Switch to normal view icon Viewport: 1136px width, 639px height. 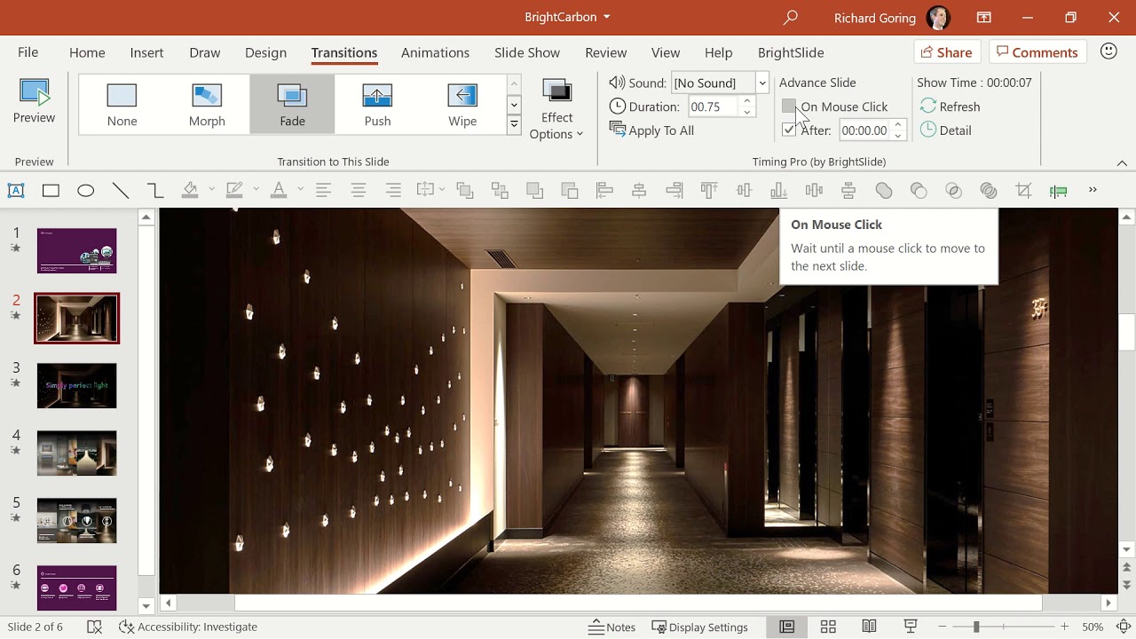click(786, 627)
